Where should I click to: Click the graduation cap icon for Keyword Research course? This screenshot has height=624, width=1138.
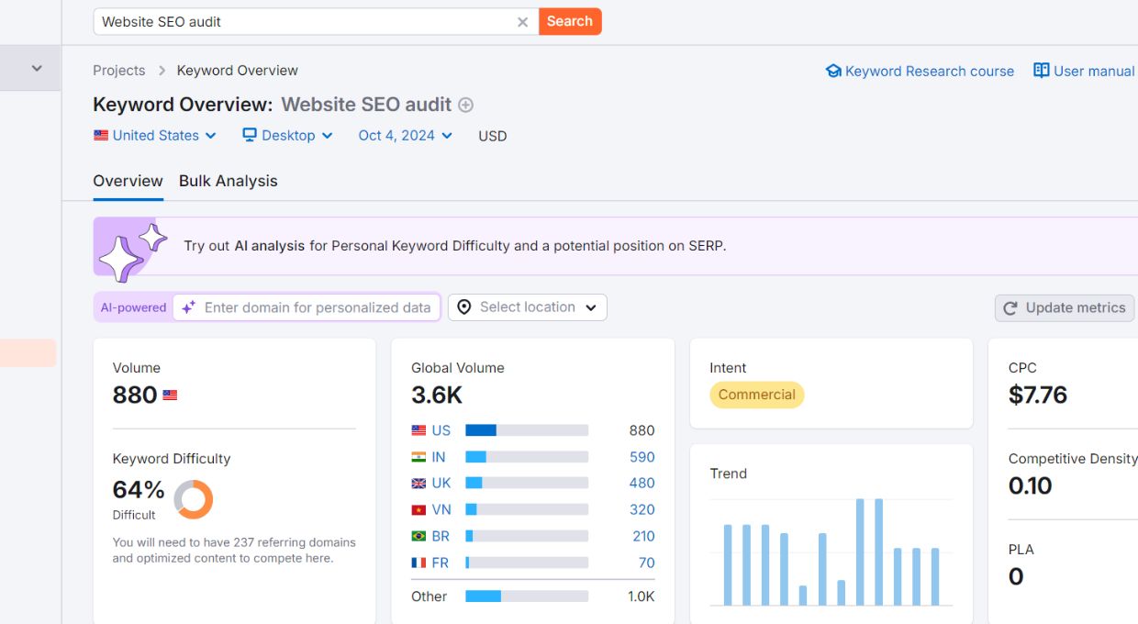click(833, 70)
